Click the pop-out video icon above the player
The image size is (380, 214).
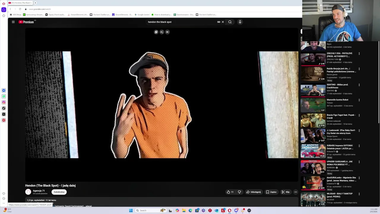click(156, 32)
